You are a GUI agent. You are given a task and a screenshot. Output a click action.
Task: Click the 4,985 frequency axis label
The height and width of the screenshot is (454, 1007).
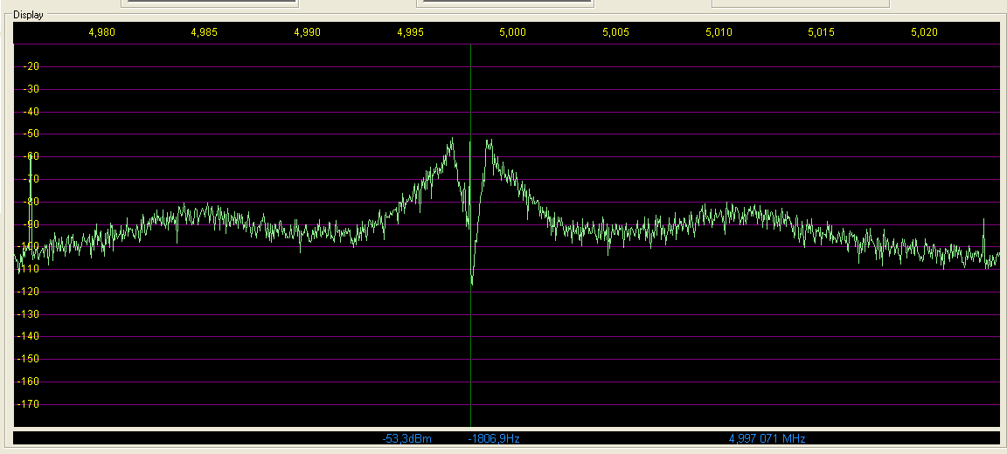[204, 32]
